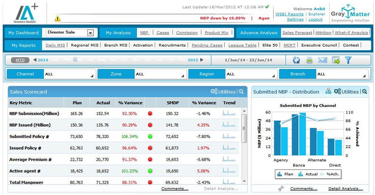Click the % Variance column header beside Actual
The width and height of the screenshot is (375, 195).
tap(130, 103)
